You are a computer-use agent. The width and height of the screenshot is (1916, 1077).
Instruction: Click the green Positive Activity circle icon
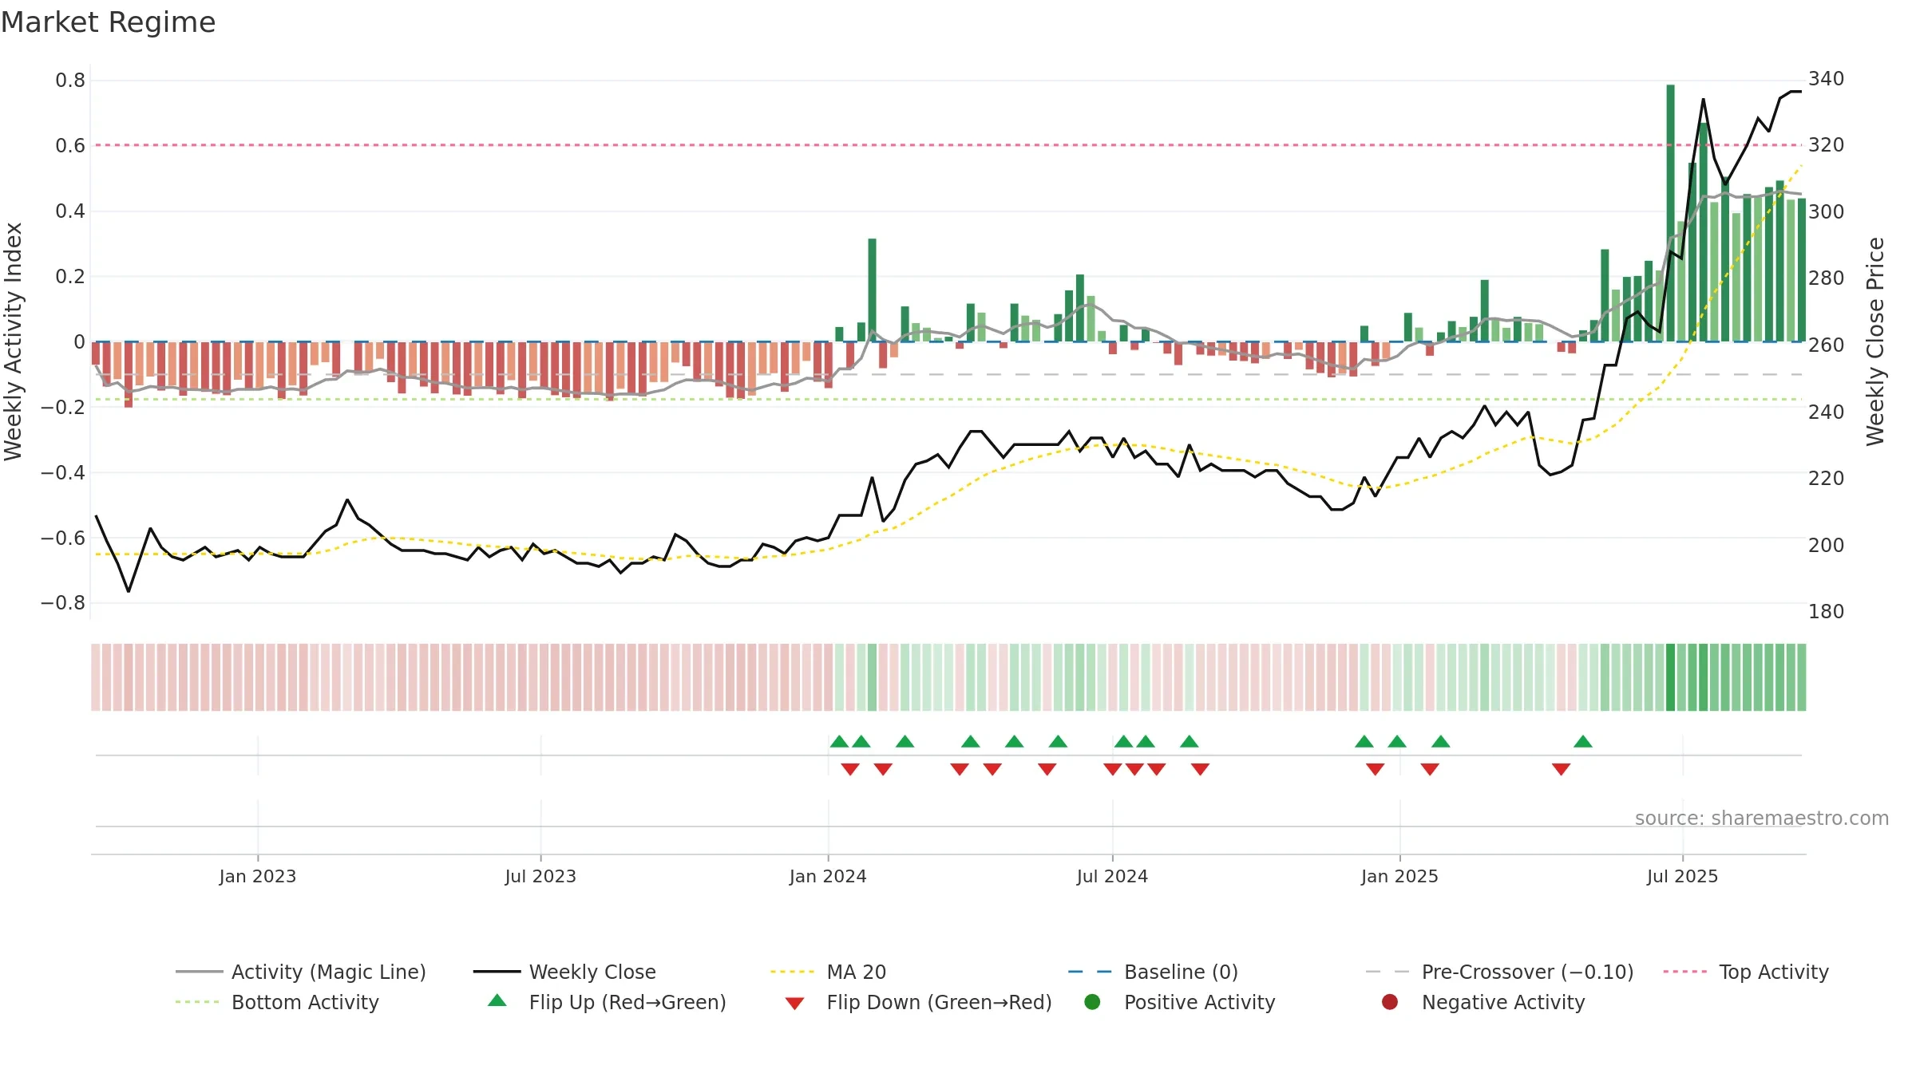coord(1092,1002)
